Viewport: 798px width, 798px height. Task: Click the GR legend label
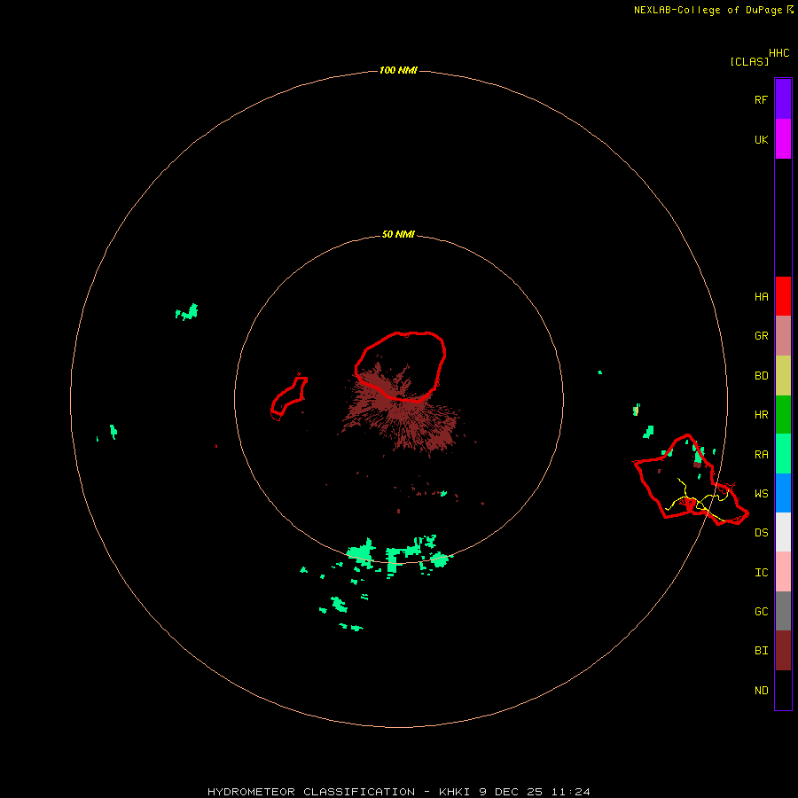click(x=761, y=336)
